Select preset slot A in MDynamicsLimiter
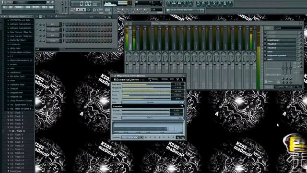The width and height of the screenshot is (307, 173). (141, 137)
